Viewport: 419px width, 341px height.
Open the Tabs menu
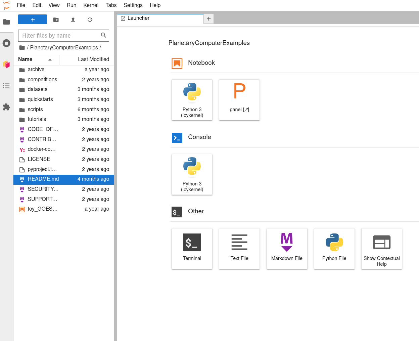point(111,5)
